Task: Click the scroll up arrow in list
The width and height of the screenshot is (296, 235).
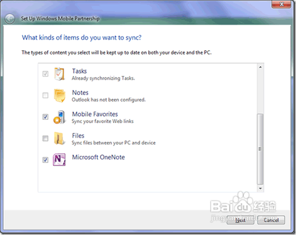Action: (260, 67)
